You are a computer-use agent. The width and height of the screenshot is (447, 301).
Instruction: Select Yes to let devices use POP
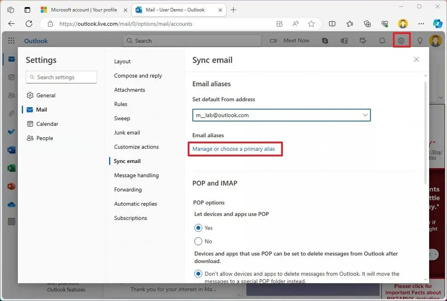(198, 227)
